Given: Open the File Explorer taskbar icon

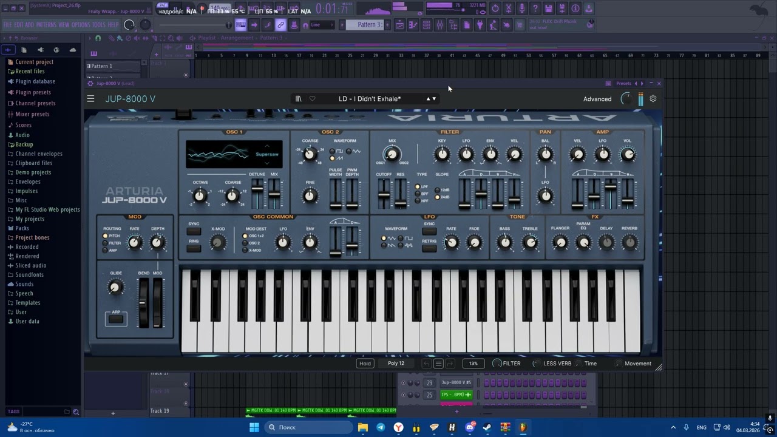Looking at the screenshot, I should coord(363,427).
